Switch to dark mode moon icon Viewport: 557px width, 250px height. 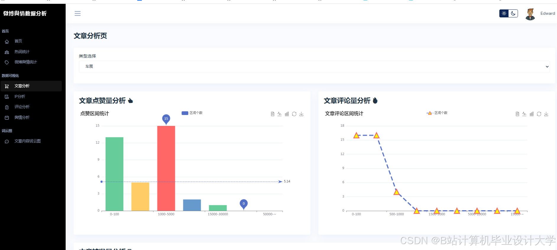(x=513, y=13)
